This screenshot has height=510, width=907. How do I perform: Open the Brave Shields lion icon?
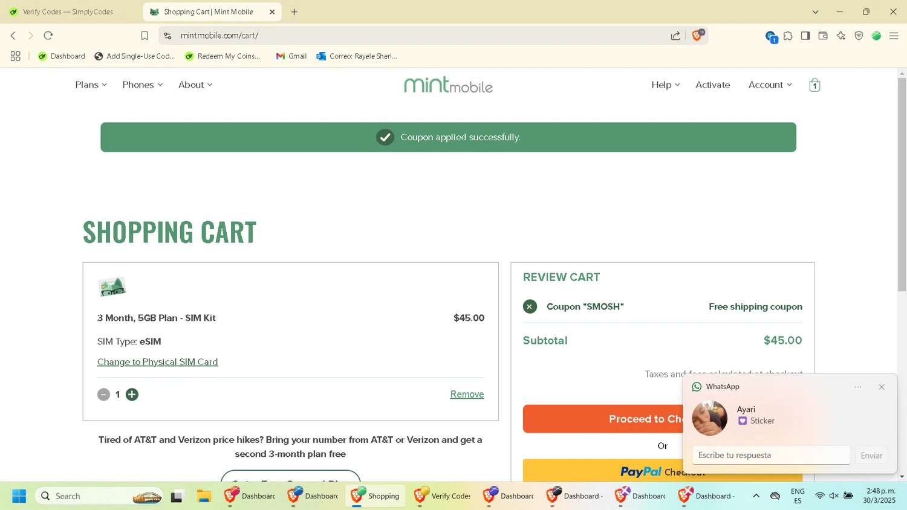tap(697, 35)
